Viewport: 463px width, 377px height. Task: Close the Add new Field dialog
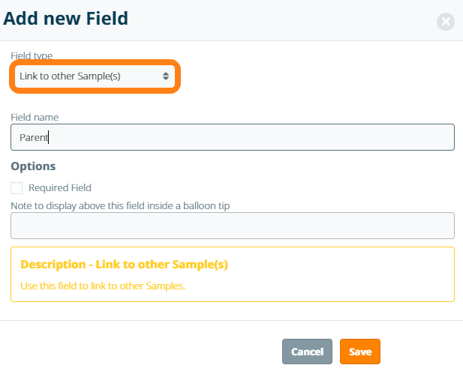446,22
